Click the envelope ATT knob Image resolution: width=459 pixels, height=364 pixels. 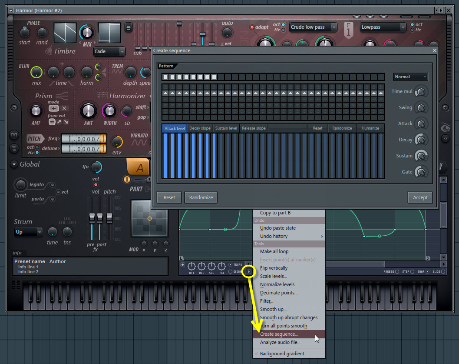192,266
